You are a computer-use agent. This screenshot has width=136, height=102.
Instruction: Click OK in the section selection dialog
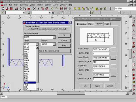pos(64,35)
